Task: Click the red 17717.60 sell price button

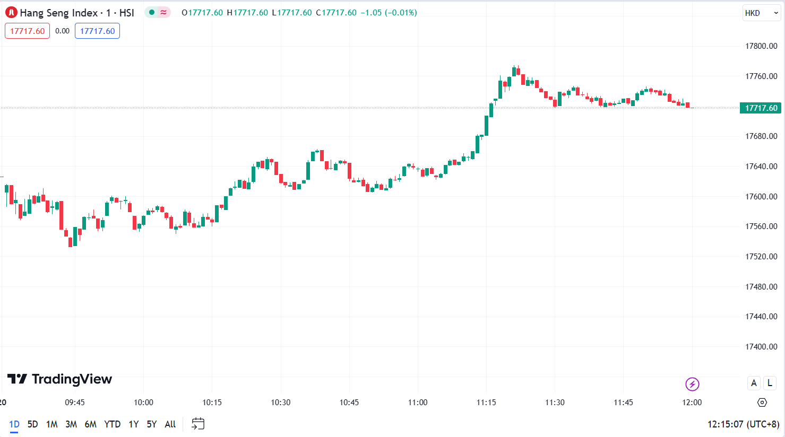Action: (x=27, y=31)
